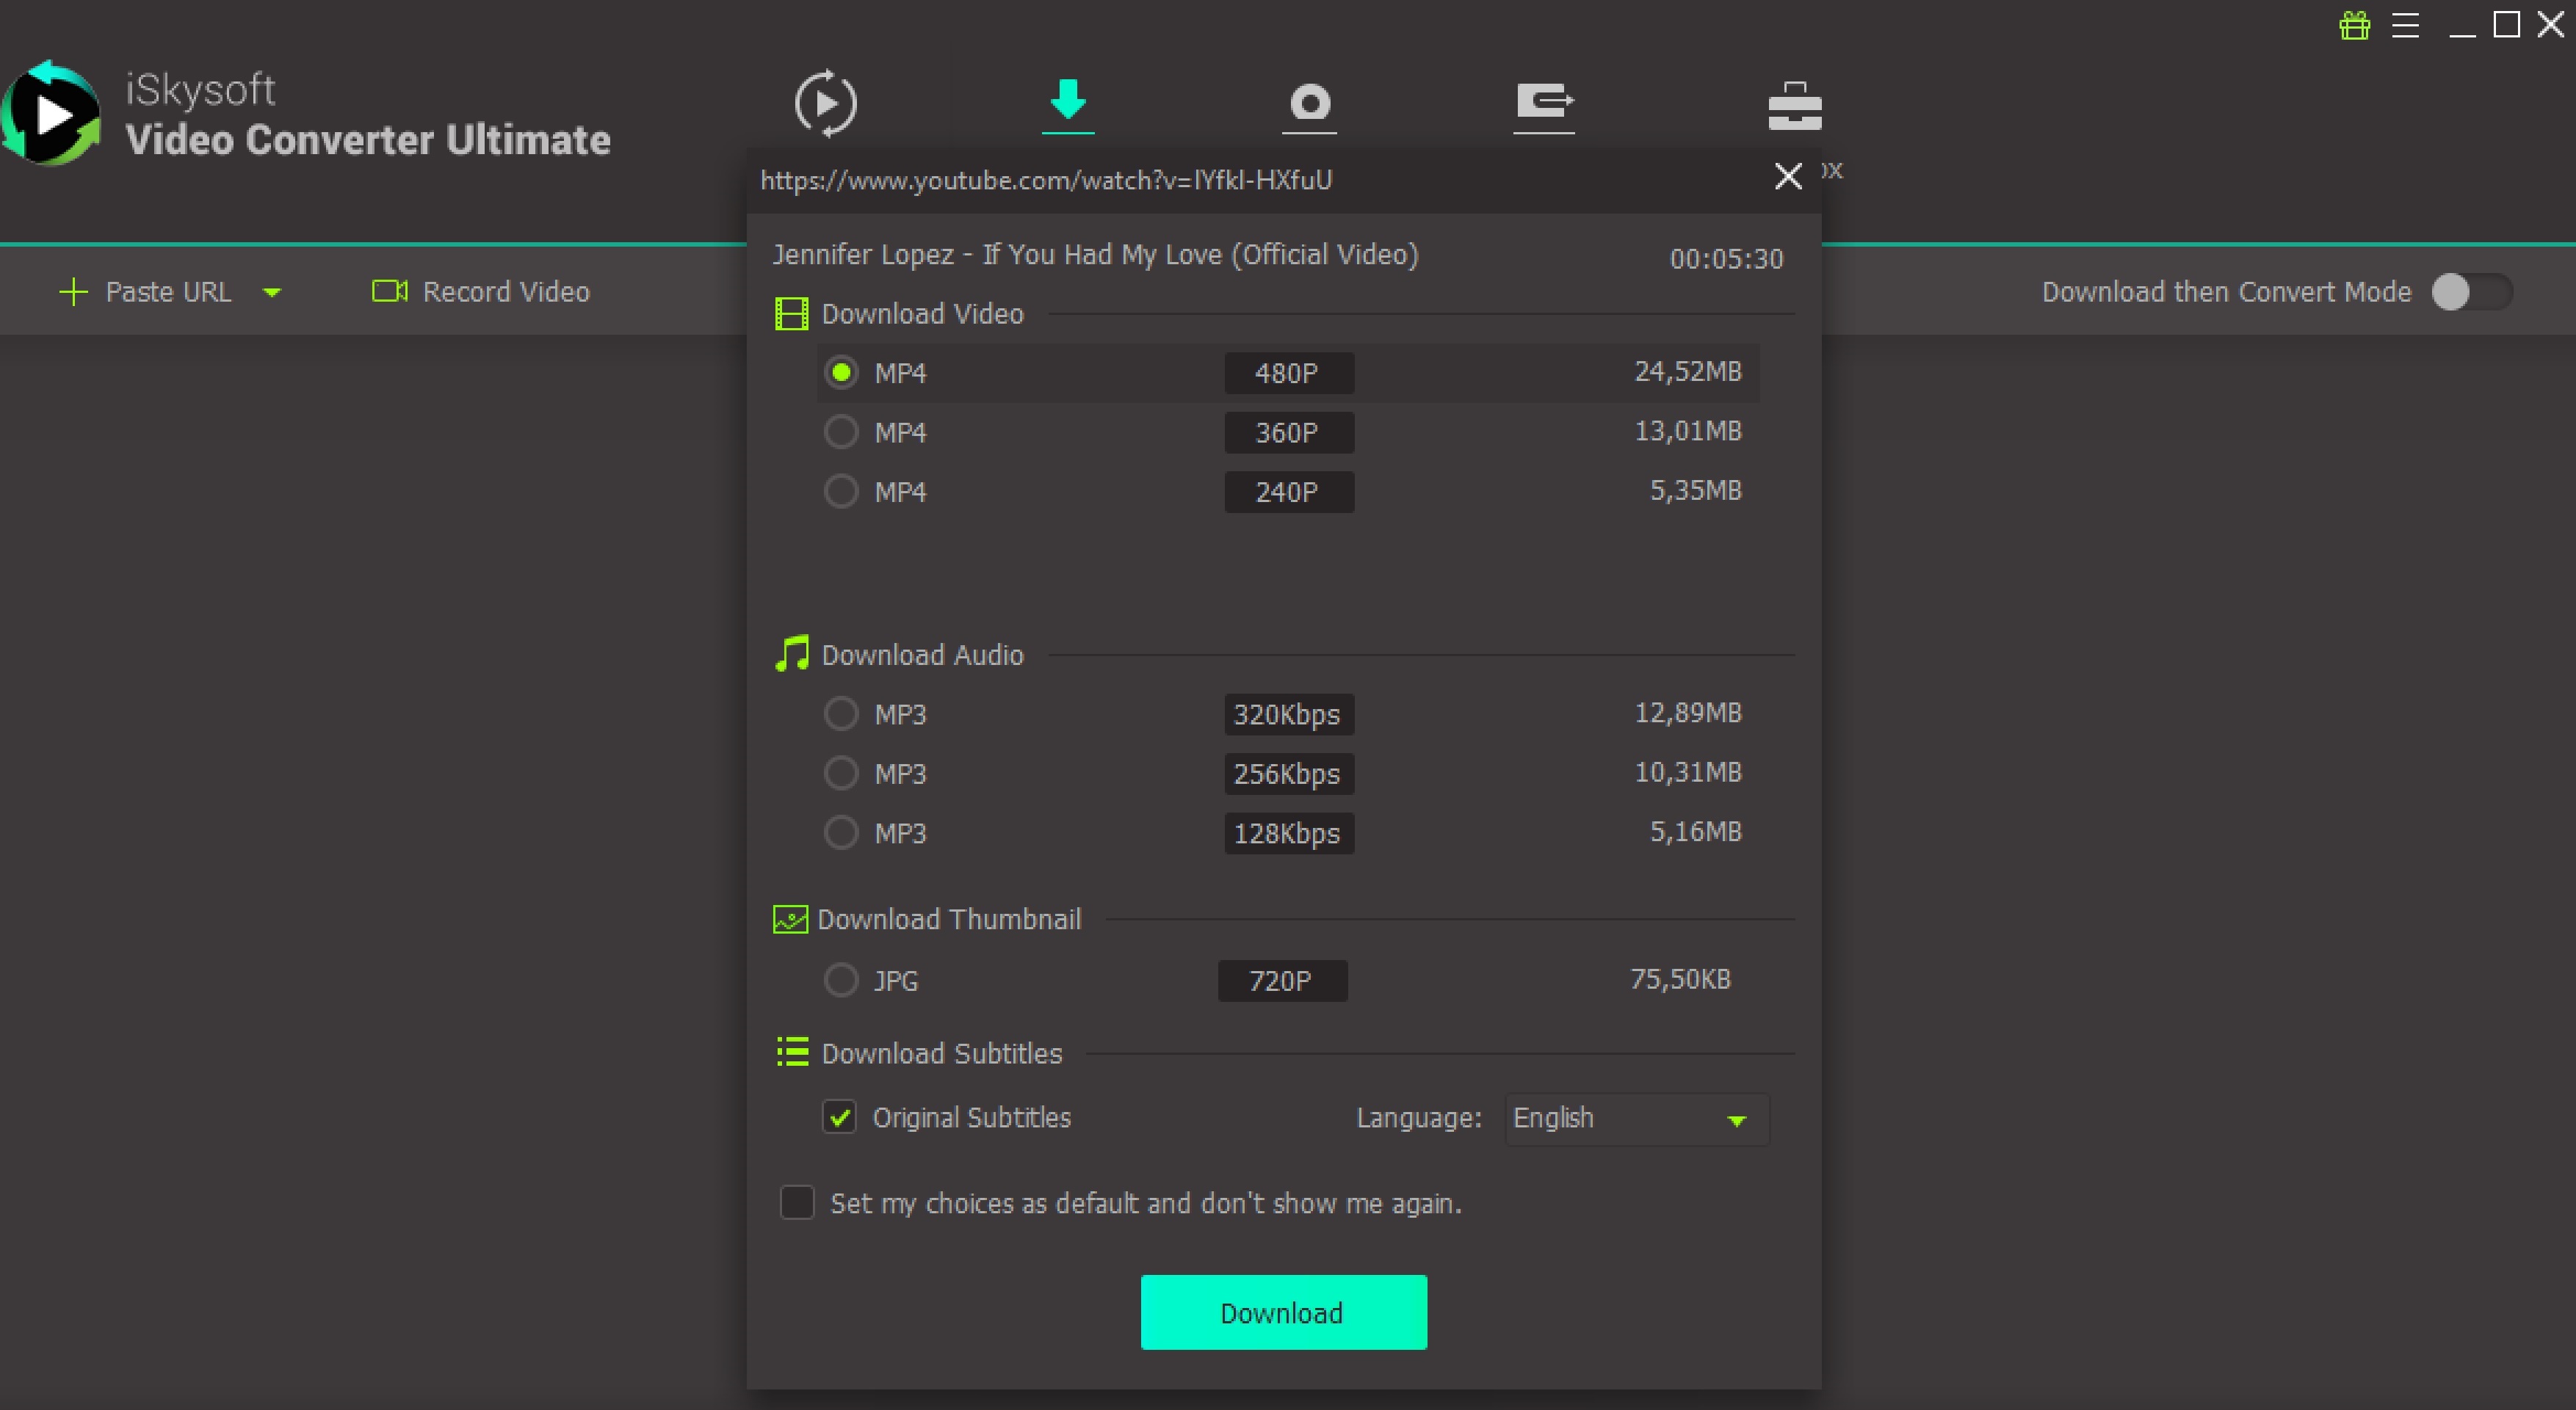The height and width of the screenshot is (1410, 2576).
Task: Click the Record Video button
Action: tap(481, 292)
